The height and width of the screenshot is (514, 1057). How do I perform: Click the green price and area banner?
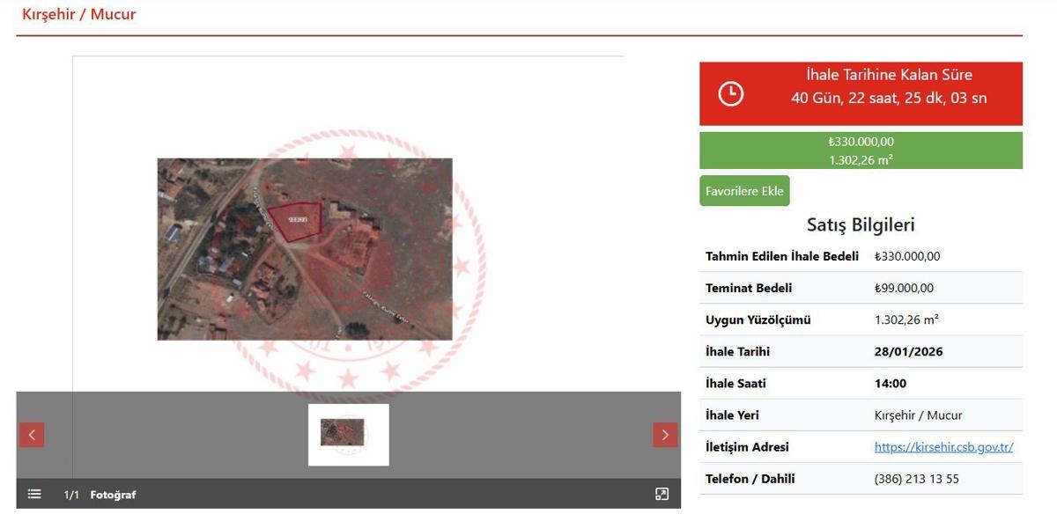click(x=861, y=151)
